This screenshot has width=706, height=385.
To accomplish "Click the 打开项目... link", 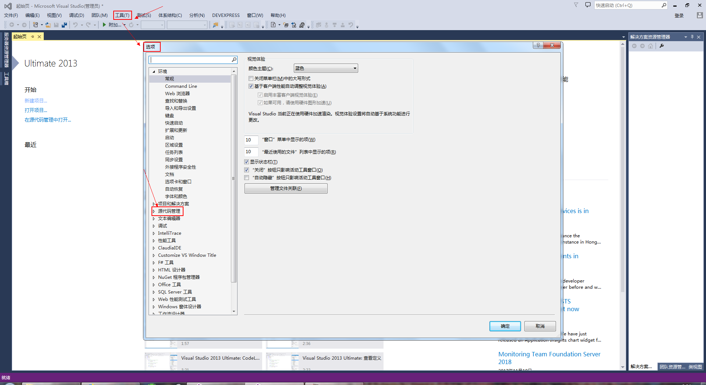I will pyautogui.click(x=36, y=110).
